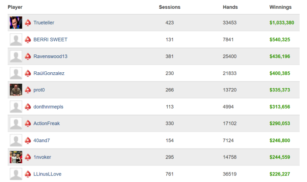Click the blank avatar for 40and7

pos(16,140)
